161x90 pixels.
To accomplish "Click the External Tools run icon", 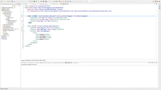I will coord(46,1).
